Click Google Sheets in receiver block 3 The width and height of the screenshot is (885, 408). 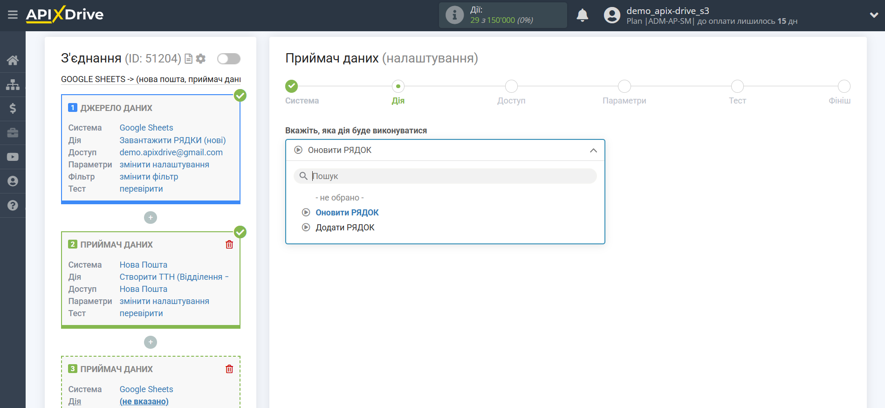[146, 389]
